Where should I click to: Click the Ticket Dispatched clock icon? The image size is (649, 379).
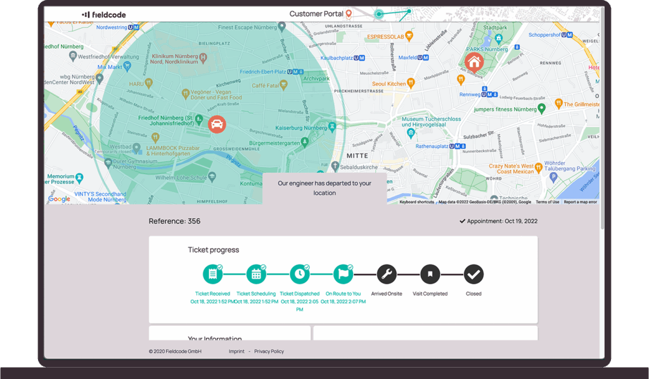[299, 274]
